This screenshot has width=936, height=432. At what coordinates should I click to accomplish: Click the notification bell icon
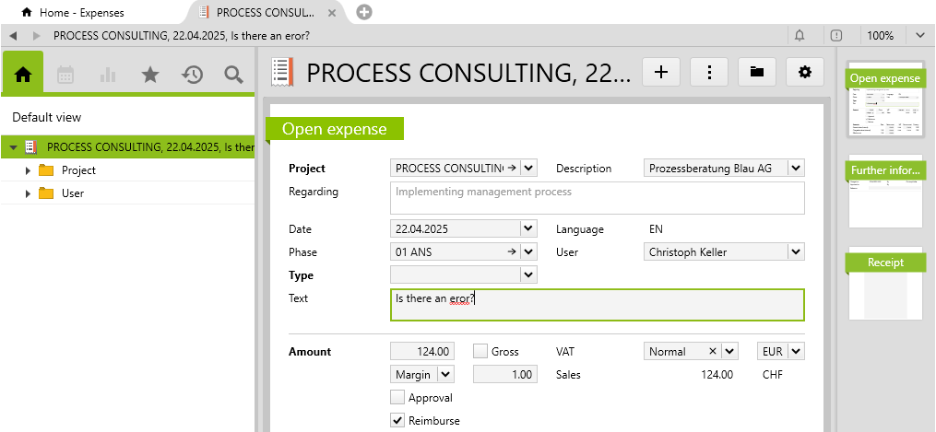pos(800,35)
